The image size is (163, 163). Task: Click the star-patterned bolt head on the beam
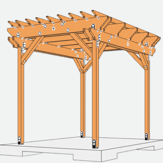pyautogui.click(x=53, y=29)
